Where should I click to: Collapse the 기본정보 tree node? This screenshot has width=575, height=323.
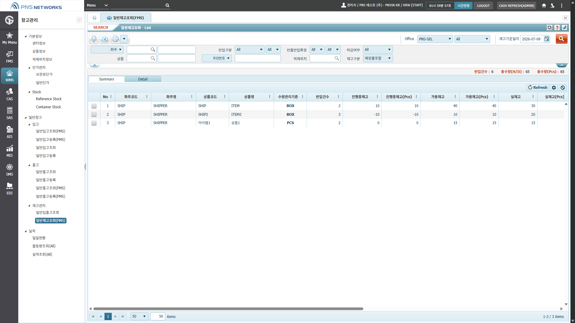pyautogui.click(x=26, y=36)
